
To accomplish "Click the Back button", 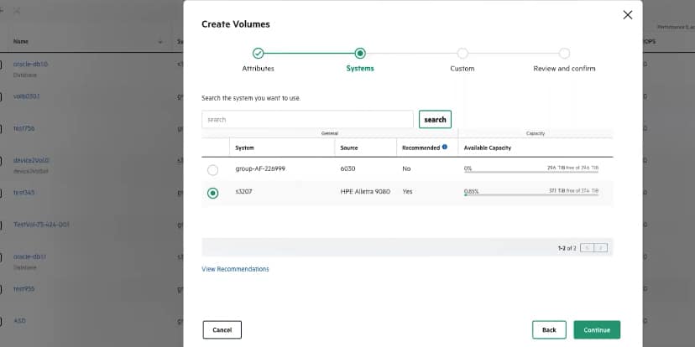I will (x=549, y=329).
